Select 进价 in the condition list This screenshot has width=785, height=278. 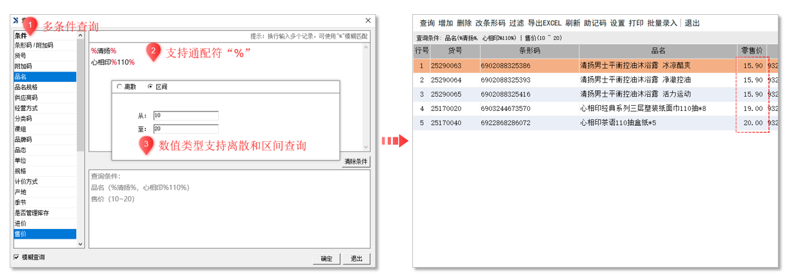[45, 223]
